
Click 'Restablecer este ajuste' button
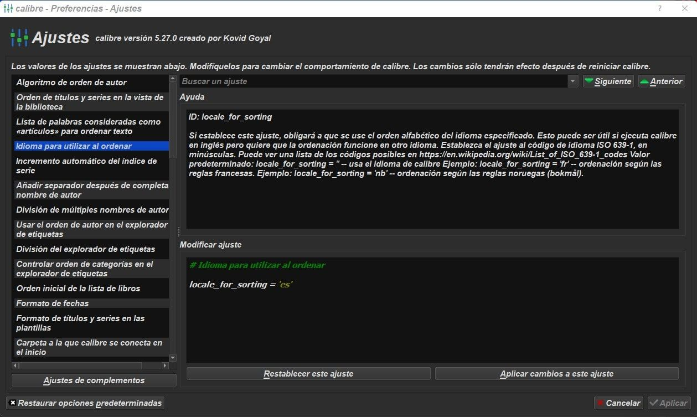[x=308, y=374]
